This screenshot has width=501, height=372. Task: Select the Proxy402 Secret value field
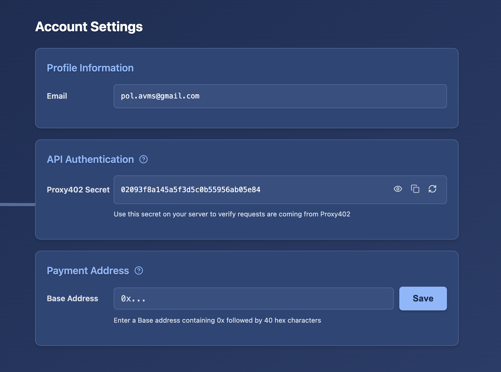[280, 190]
